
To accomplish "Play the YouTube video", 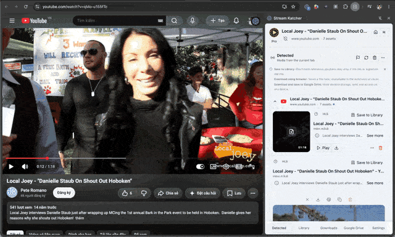I will (11, 166).
